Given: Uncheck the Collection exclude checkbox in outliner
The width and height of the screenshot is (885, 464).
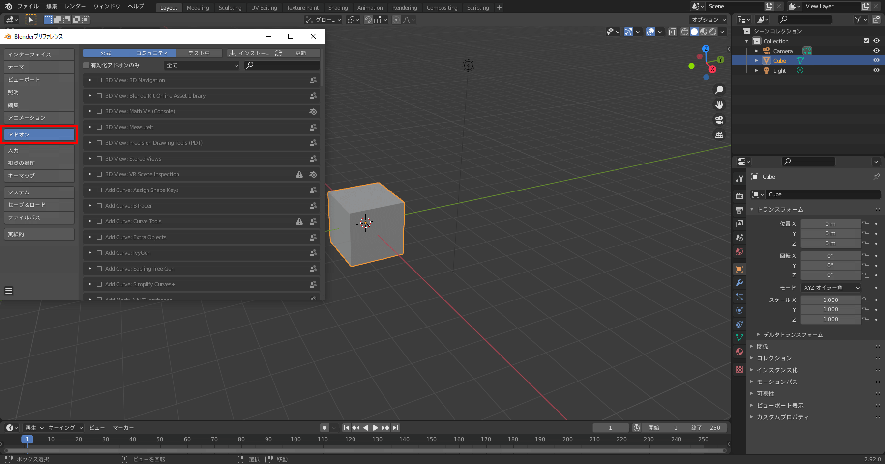Looking at the screenshot, I should tap(866, 41).
